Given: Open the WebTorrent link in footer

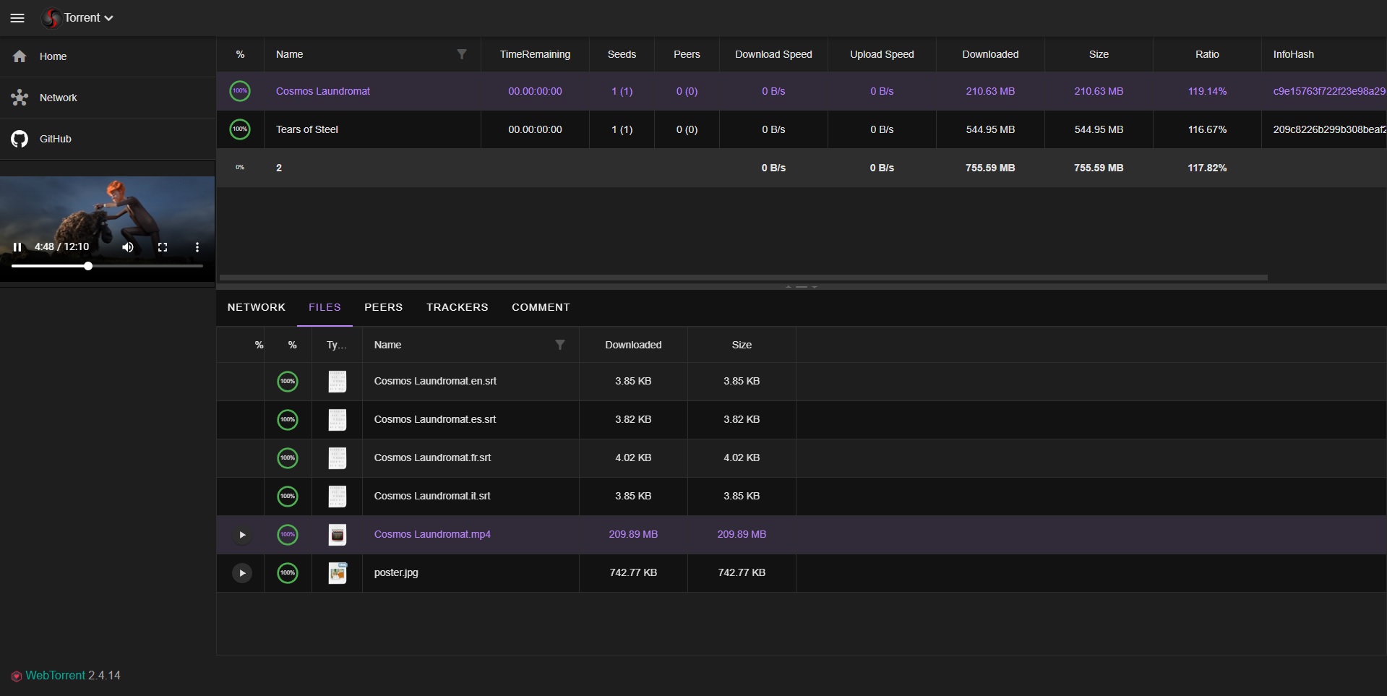Looking at the screenshot, I should coord(55,675).
